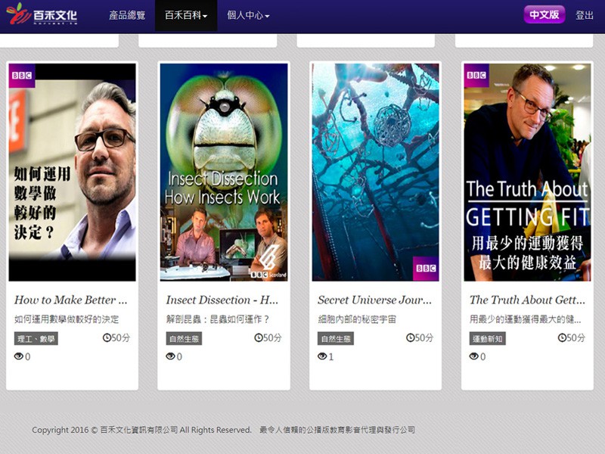Switch language using 中文版 button
The image size is (605, 454).
(x=544, y=15)
